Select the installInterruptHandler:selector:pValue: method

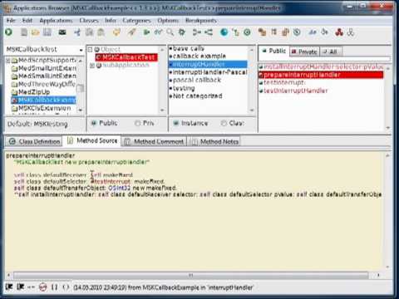pos(322,66)
